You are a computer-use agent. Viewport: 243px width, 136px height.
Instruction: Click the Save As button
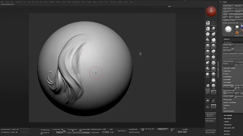click(x=239, y=6)
